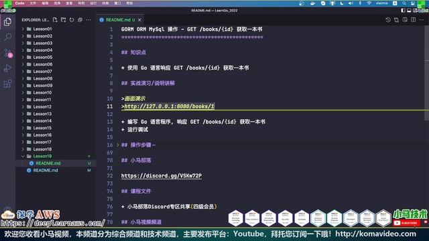Open markdown preview to the side
This screenshot has width=429, height=241.
tap(405, 20)
